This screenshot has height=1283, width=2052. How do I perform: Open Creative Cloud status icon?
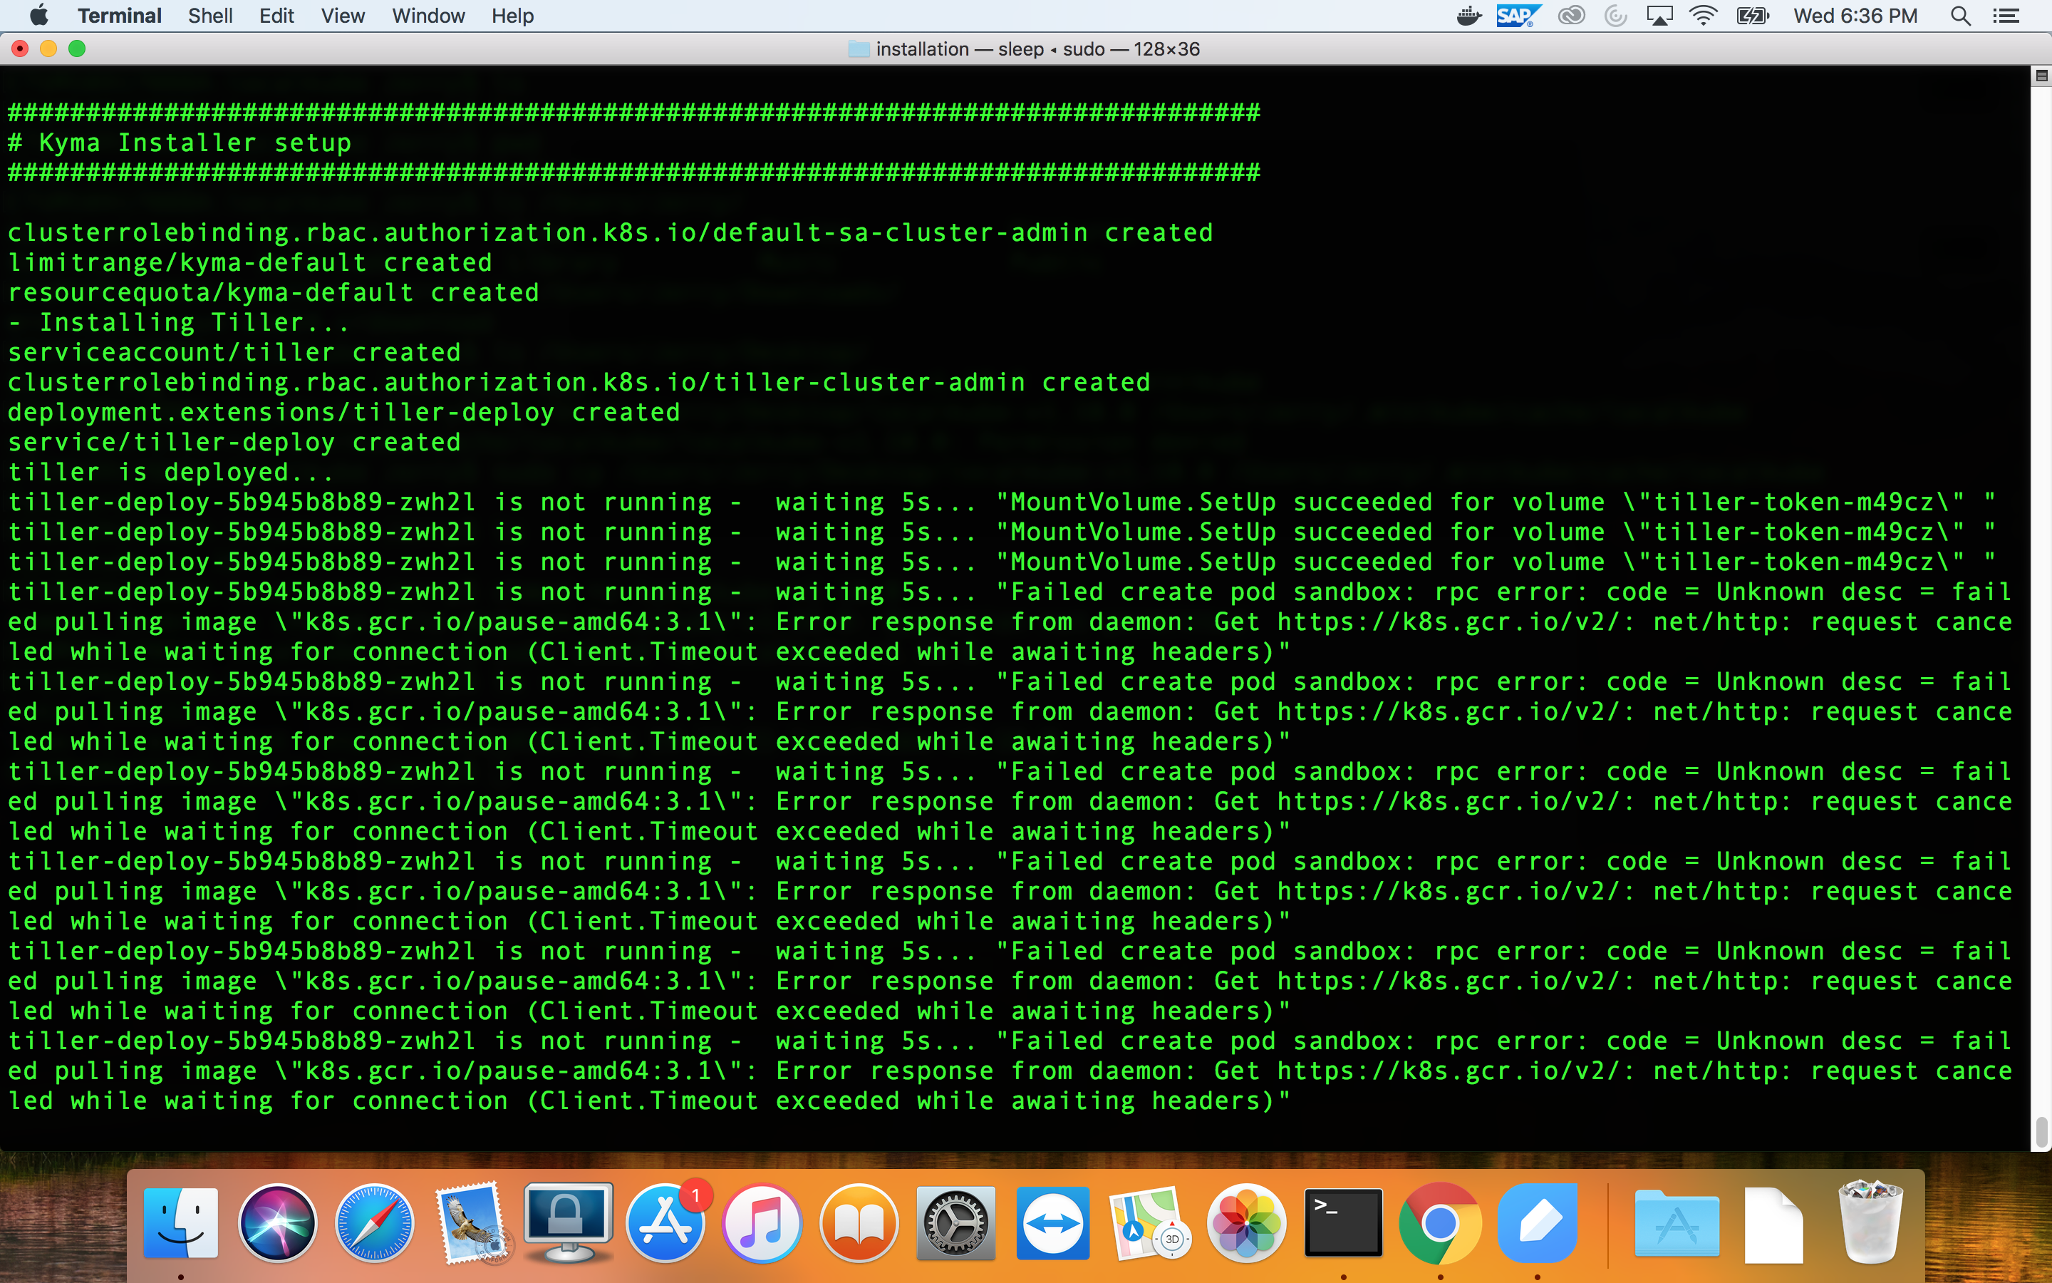[x=1571, y=16]
